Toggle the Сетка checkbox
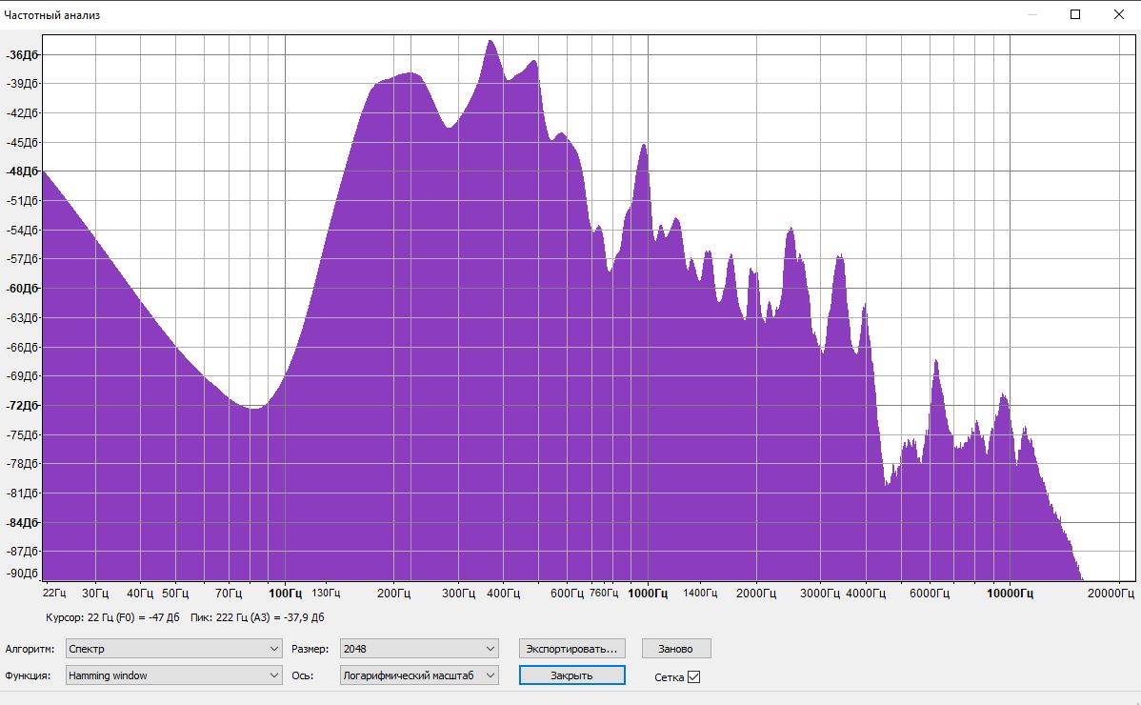1141x705 pixels. pyautogui.click(x=694, y=676)
